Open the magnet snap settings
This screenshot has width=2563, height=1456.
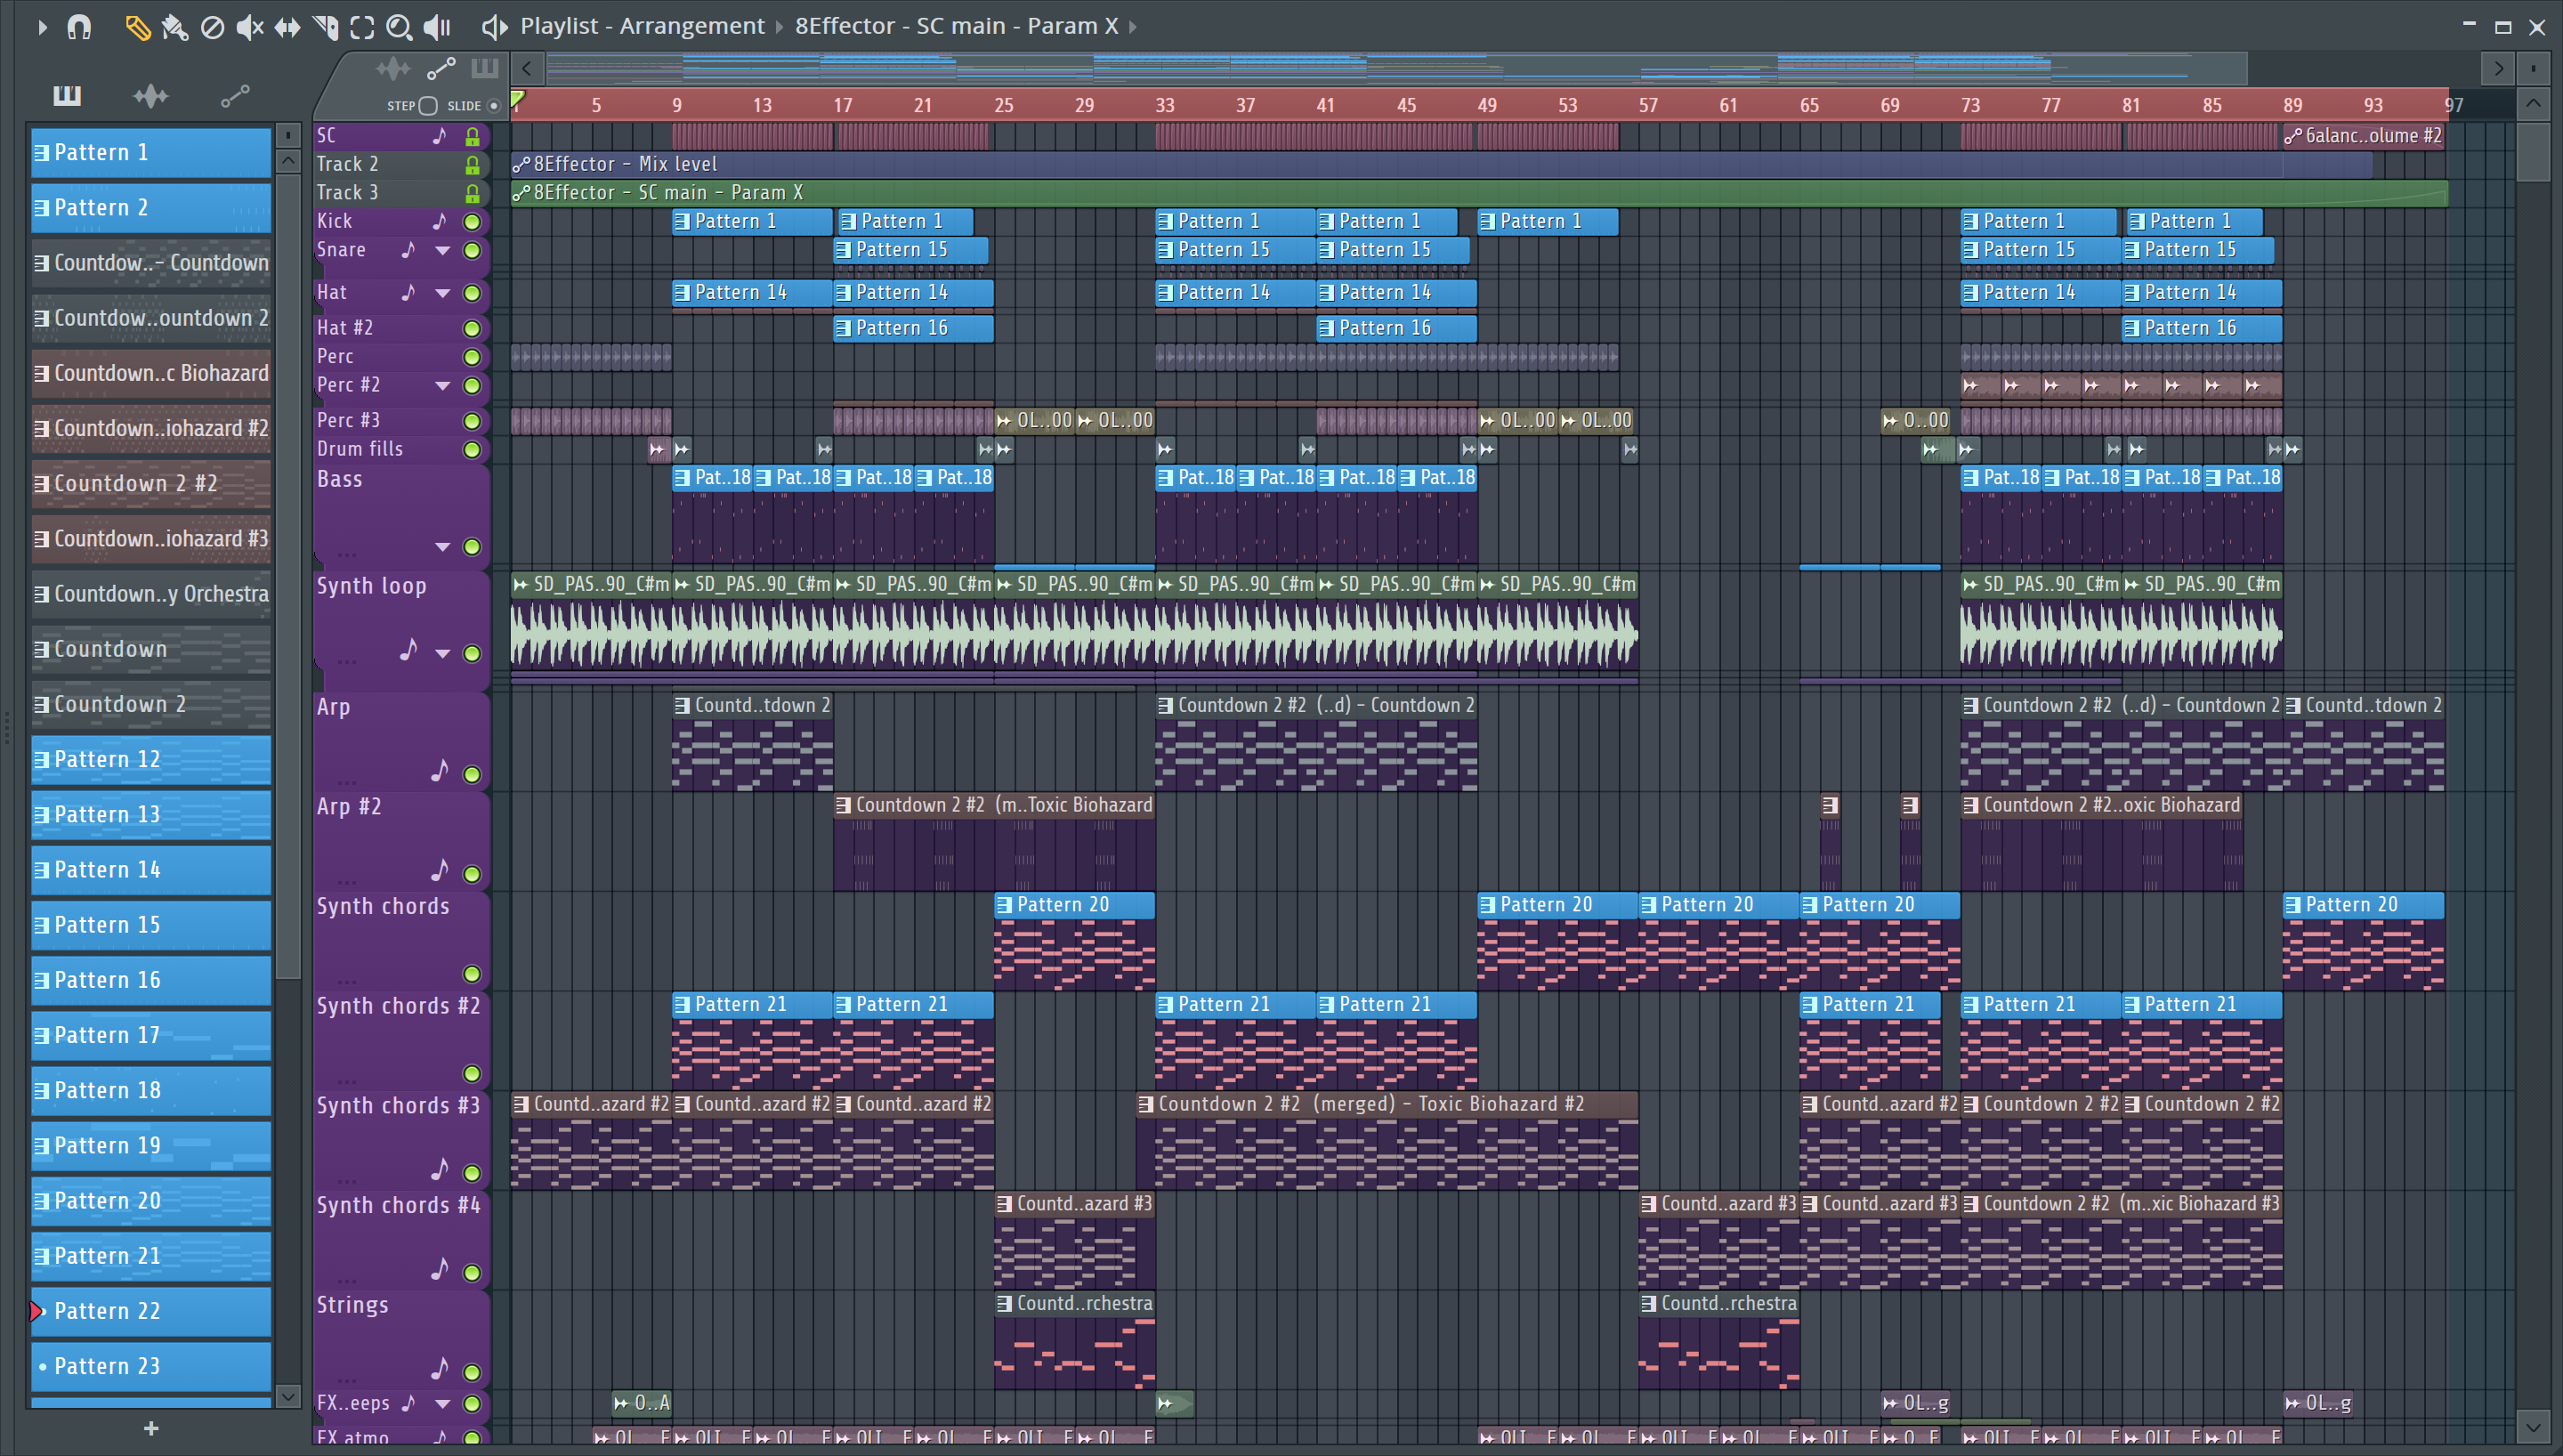[x=79, y=27]
